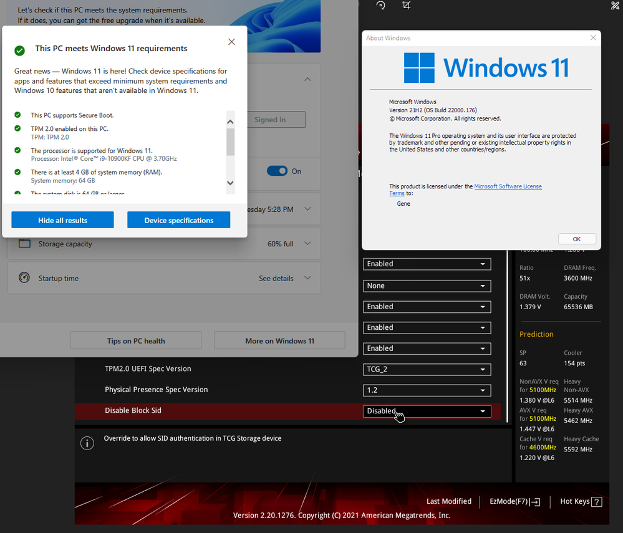Click the green check next to processor supported

[17, 150]
